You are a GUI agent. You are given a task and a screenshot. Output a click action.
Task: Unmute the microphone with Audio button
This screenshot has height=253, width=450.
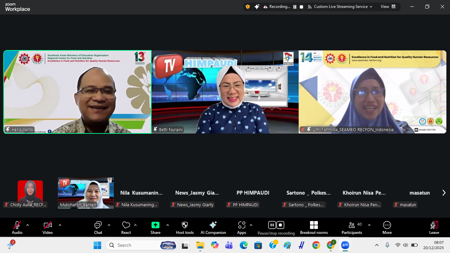click(x=17, y=228)
